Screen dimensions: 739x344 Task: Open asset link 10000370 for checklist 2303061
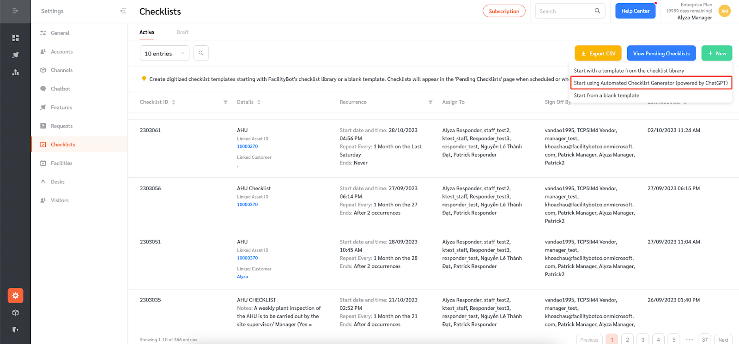248,146
